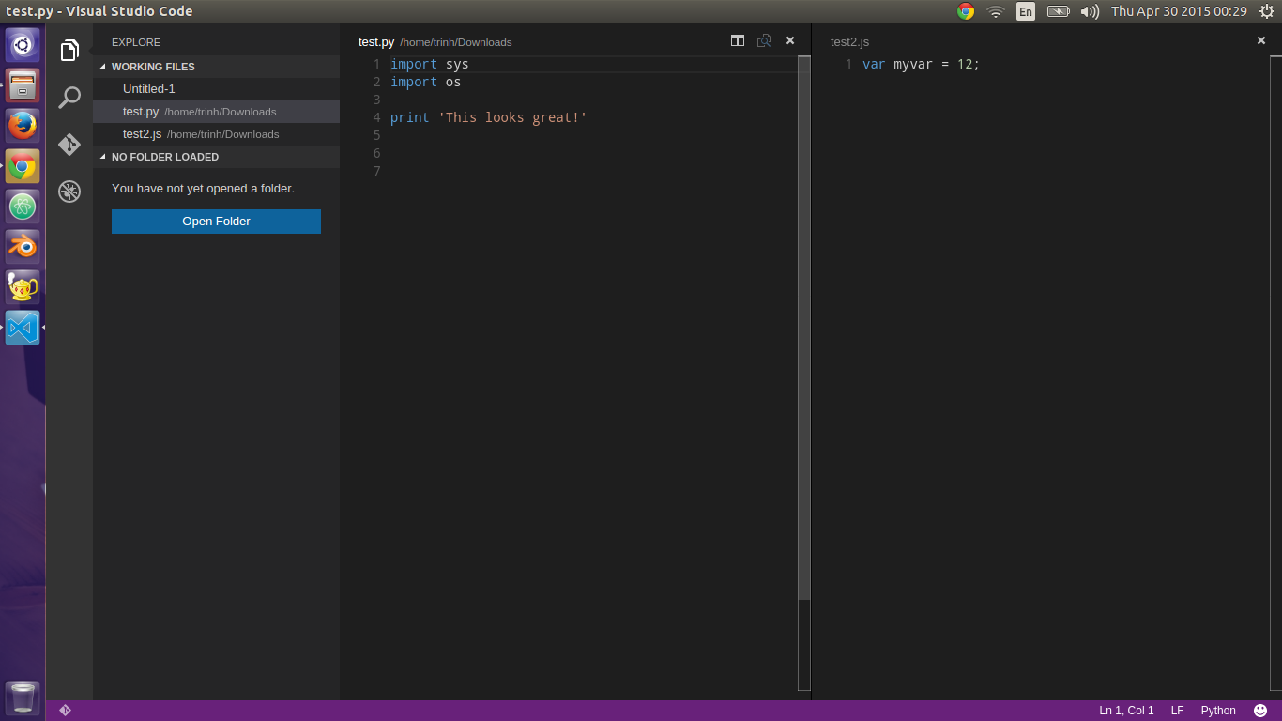Click the LF line-ending indicator
The height and width of the screenshot is (721, 1282).
1177,710
